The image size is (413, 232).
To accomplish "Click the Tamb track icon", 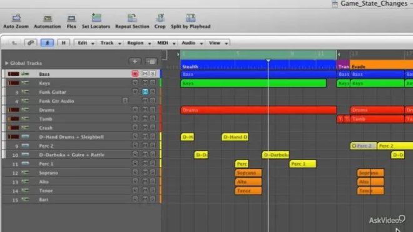I will pos(25,119).
